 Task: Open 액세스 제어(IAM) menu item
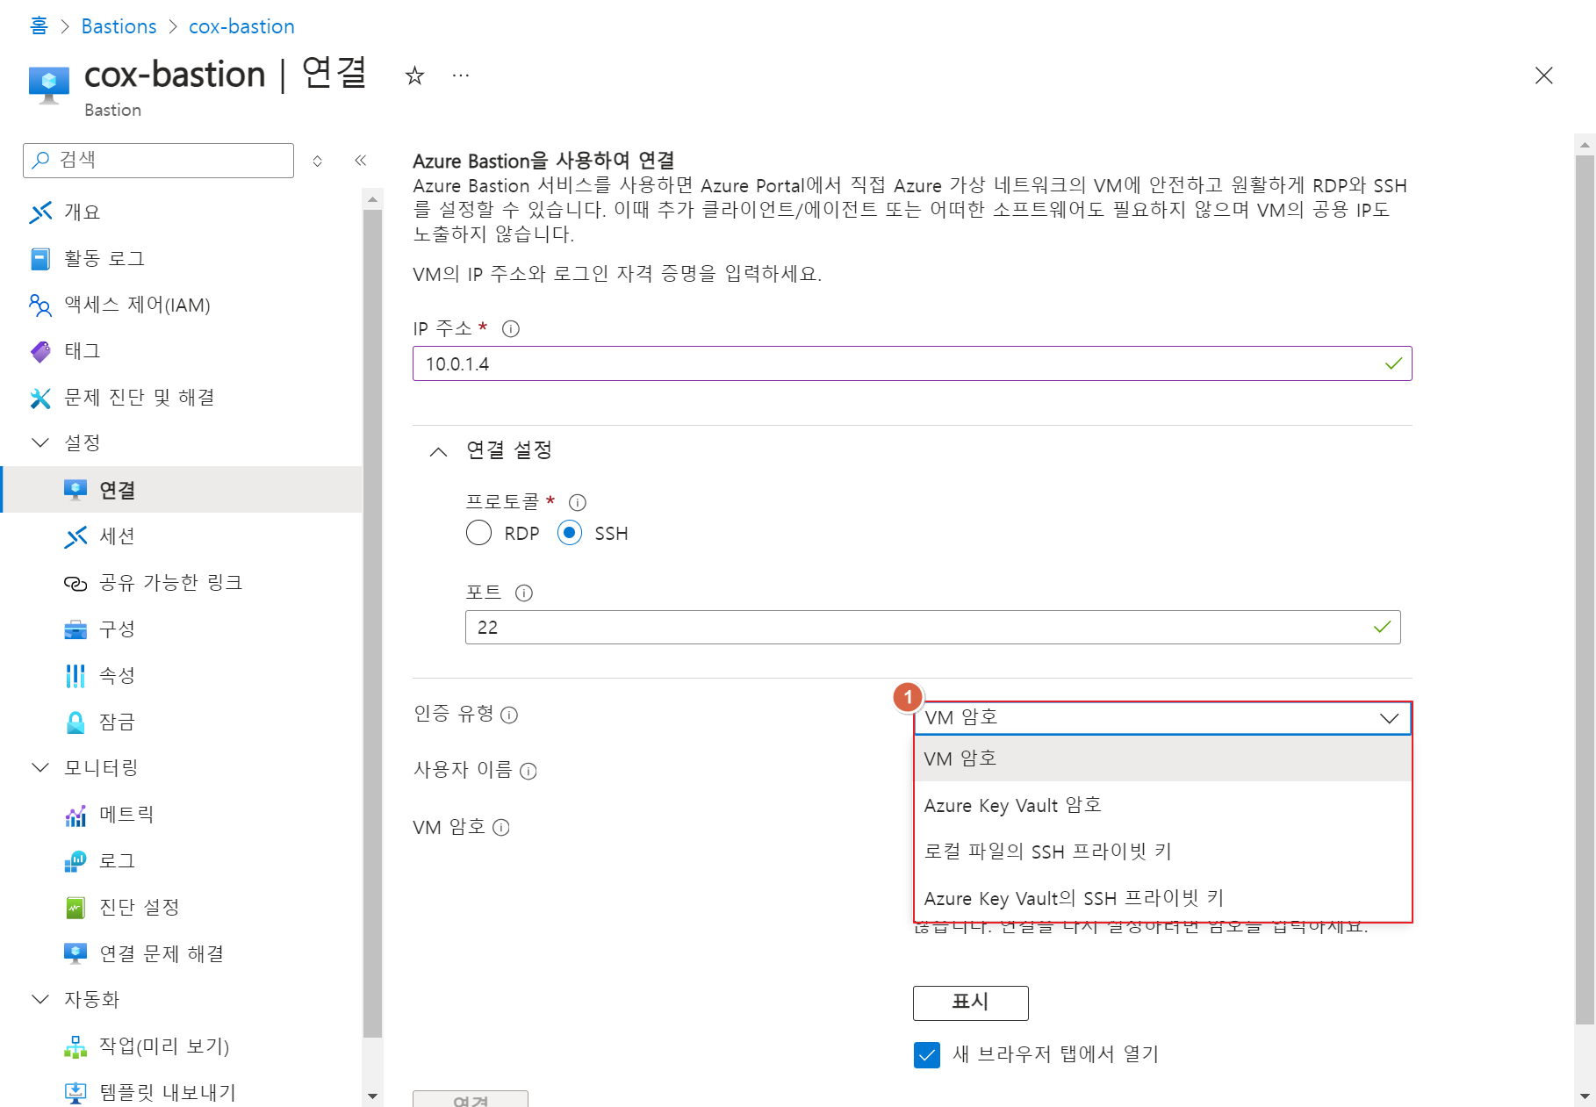coord(181,305)
